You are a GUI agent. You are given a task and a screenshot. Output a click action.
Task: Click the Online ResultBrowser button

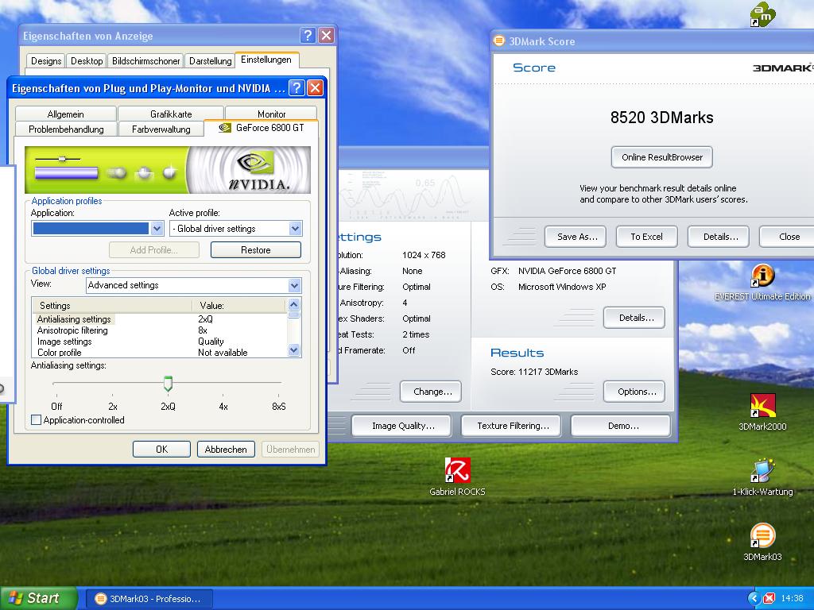click(662, 157)
